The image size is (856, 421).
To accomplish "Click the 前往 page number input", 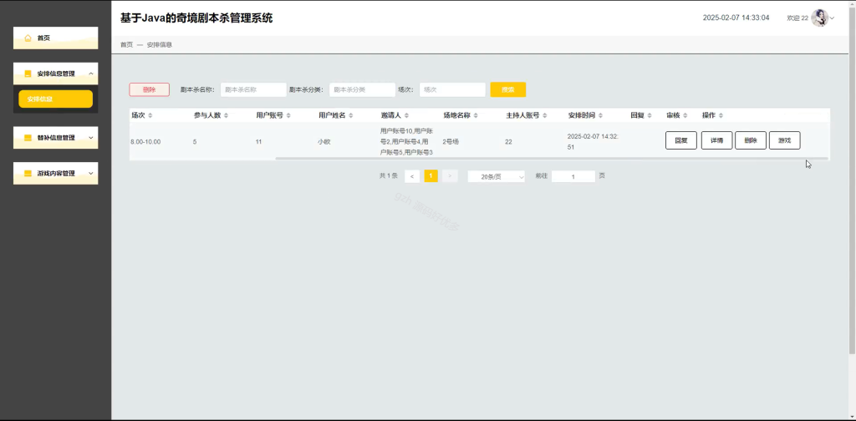I will tap(573, 177).
